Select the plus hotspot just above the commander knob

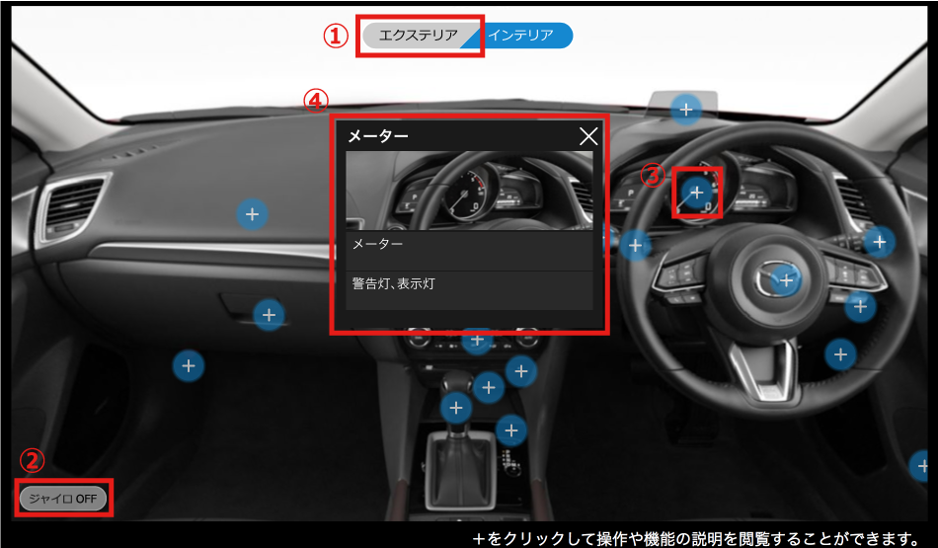[510, 430]
